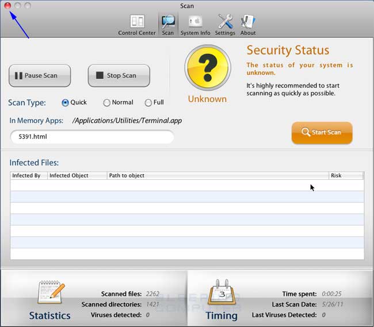The width and height of the screenshot is (374, 327).
Task: Zoom the Scan window
Action: (28, 5)
